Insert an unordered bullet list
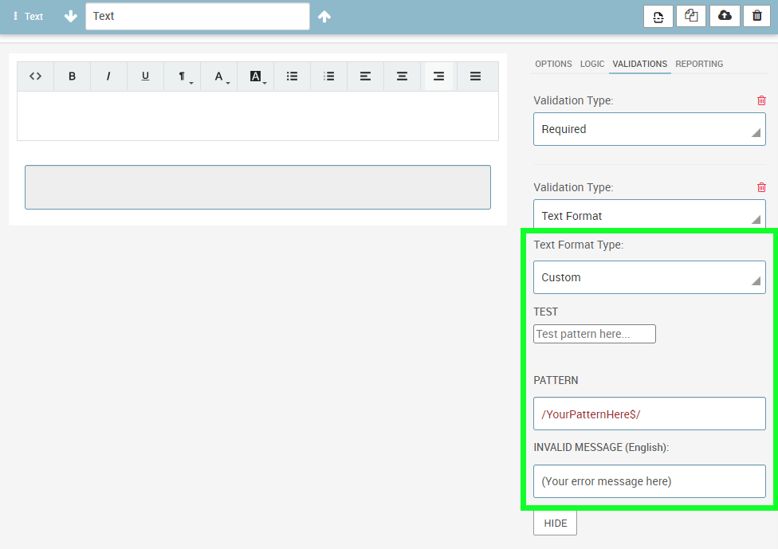 click(x=293, y=76)
